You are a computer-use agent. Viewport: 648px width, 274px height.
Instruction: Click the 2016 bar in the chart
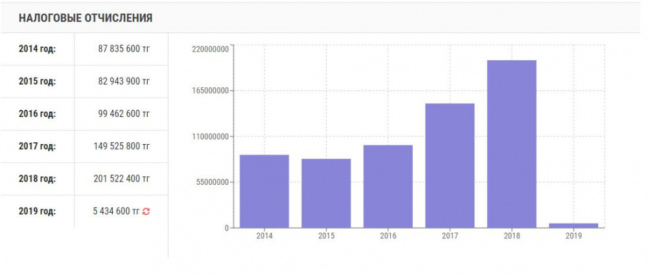[388, 186]
